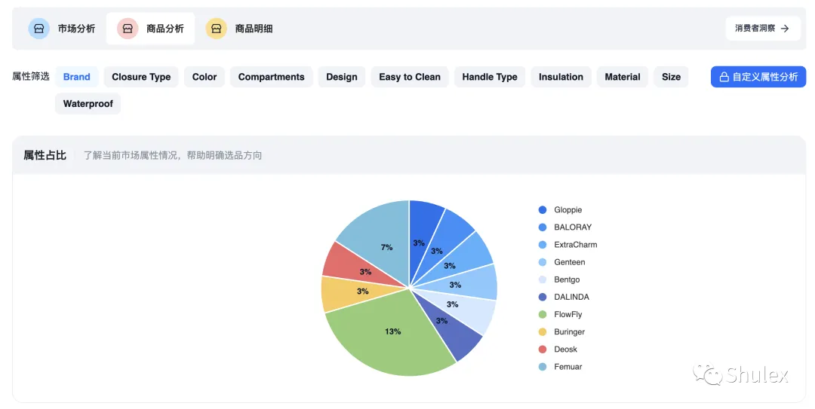Click the BALORAY legend color dot
Image resolution: width=815 pixels, height=409 pixels.
point(543,227)
